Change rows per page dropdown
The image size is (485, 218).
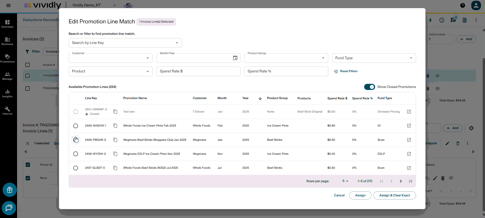(345, 181)
